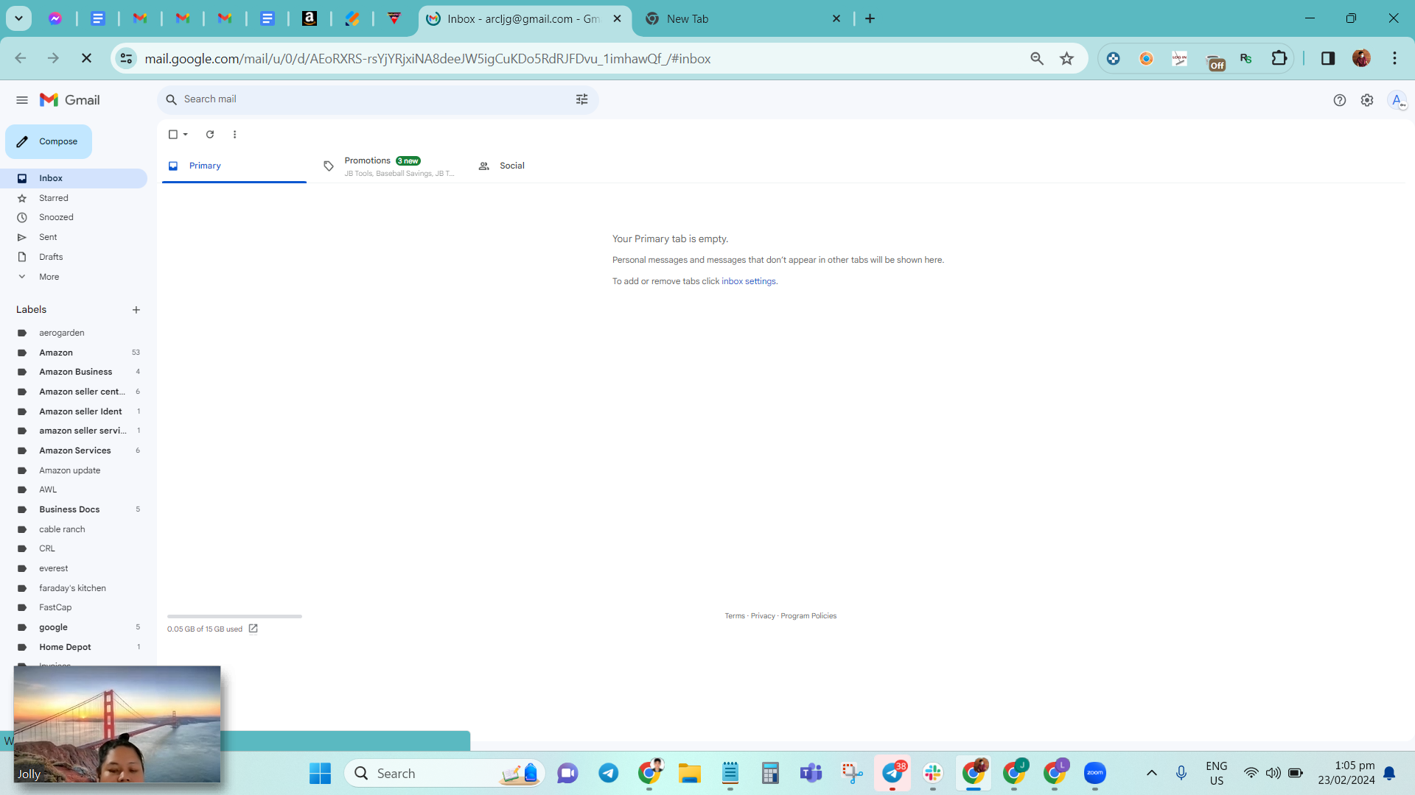This screenshot has width=1415, height=795.
Task: Click the Compose button
Action: (x=49, y=141)
